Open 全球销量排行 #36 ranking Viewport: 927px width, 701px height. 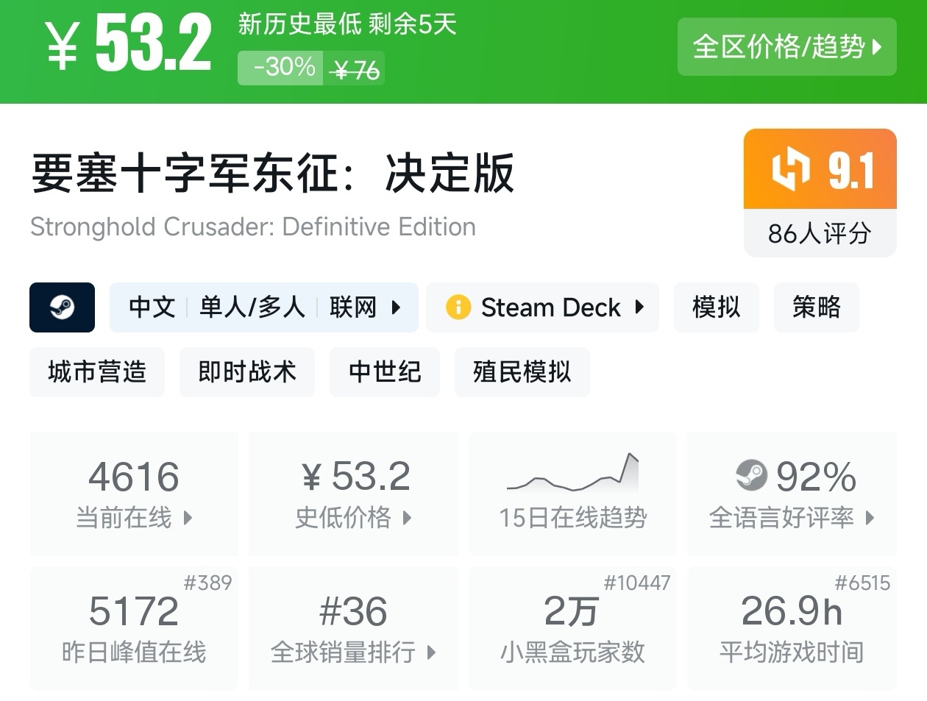pyautogui.click(x=353, y=628)
